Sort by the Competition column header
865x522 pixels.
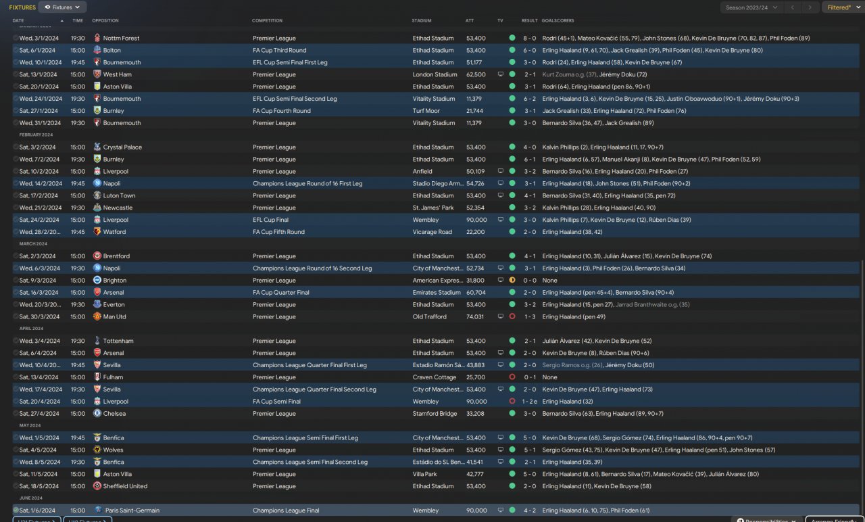(267, 21)
